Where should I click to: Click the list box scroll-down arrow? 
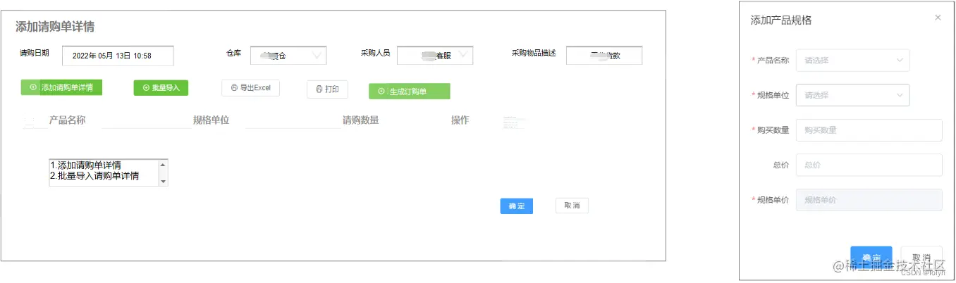164,181
